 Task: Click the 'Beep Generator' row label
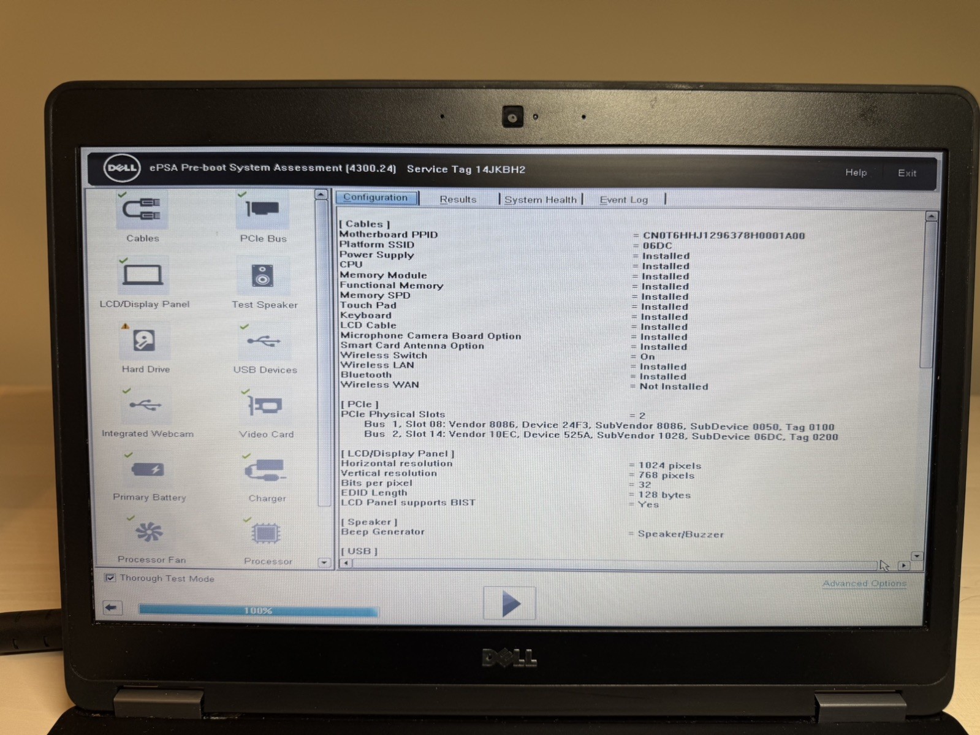382,532
